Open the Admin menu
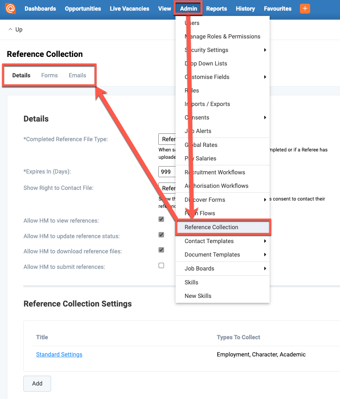The width and height of the screenshot is (340, 399). point(188,9)
